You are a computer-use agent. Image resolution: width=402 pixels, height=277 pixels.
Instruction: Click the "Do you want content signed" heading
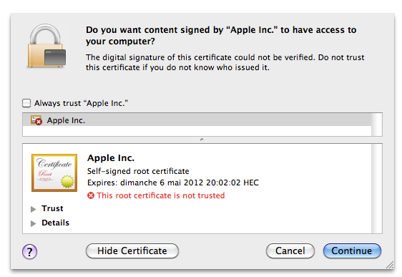coord(221,36)
